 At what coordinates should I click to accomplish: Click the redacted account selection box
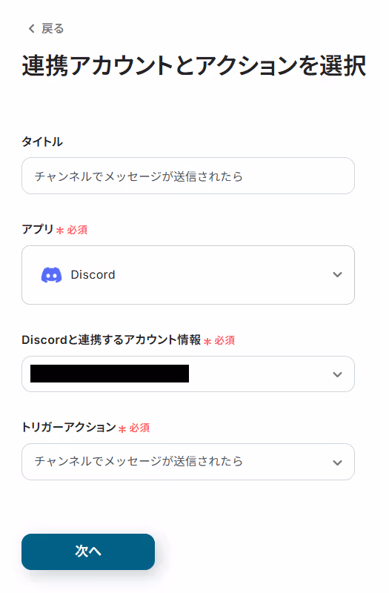pyautogui.click(x=188, y=374)
